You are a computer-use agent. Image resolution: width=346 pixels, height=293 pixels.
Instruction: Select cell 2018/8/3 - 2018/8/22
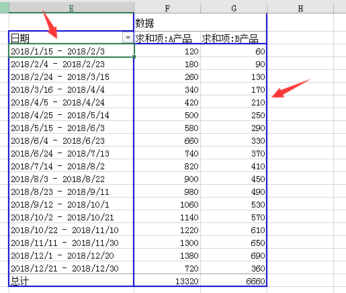(71, 178)
